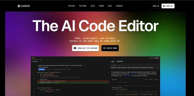This screenshot has width=194, height=96.
Task: Click Windows logo in header Download button
Action: 164,6
